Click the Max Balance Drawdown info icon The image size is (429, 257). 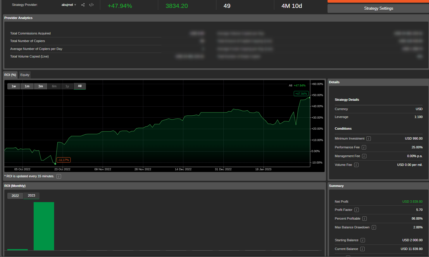pyautogui.click(x=374, y=228)
